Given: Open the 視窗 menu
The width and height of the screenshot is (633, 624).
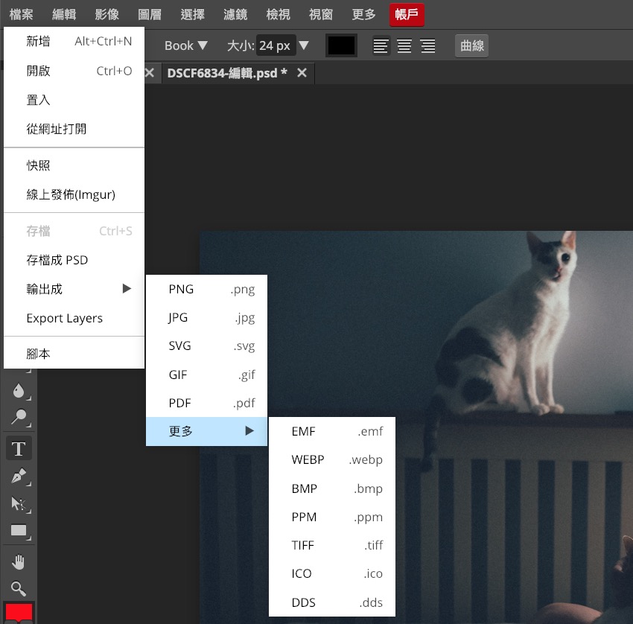Looking at the screenshot, I should (320, 15).
